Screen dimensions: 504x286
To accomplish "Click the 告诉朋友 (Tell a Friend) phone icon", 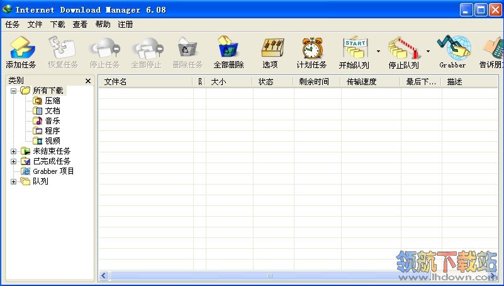I will coord(493,49).
